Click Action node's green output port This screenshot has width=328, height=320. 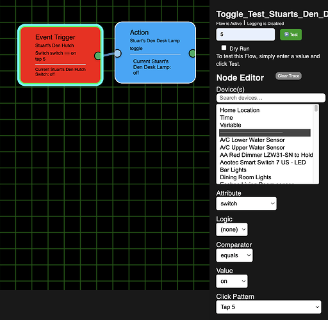[192, 53]
